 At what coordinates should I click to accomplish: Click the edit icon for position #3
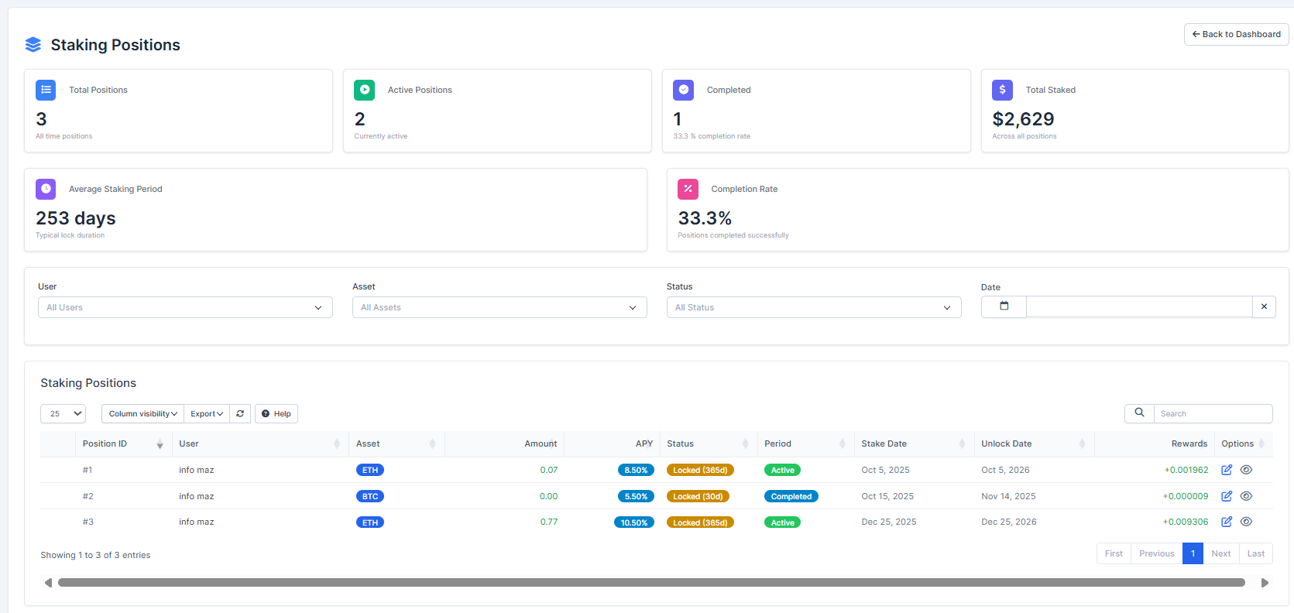pyautogui.click(x=1227, y=522)
